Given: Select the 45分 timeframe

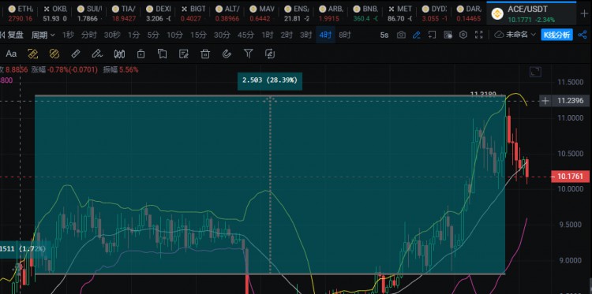Looking at the screenshot, I should tap(245, 35).
